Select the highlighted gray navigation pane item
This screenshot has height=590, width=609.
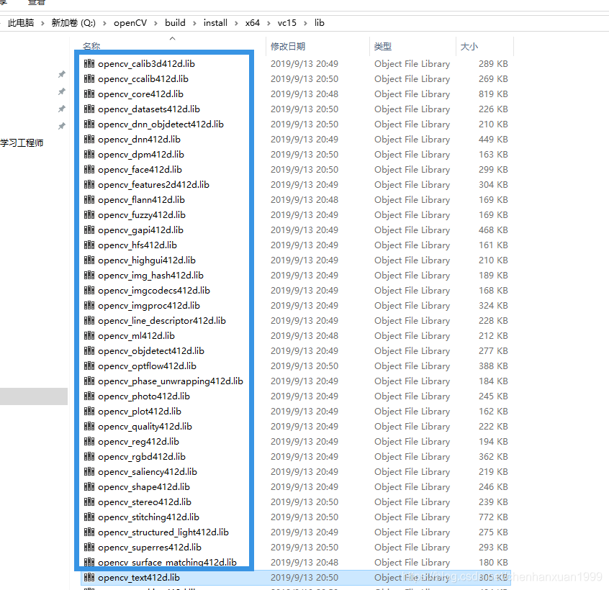(34, 396)
